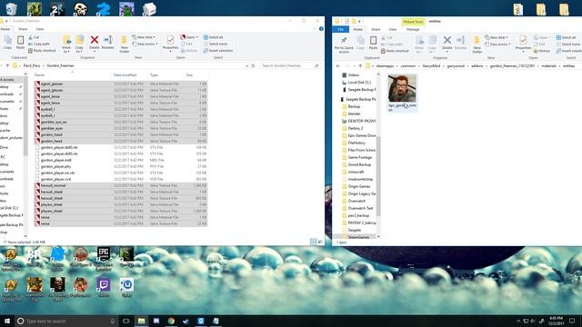Viewport: 582px width, 327px height.
Task: Click Copy icon in Gordon_freeman window ribbon
Action: [x=7, y=40]
